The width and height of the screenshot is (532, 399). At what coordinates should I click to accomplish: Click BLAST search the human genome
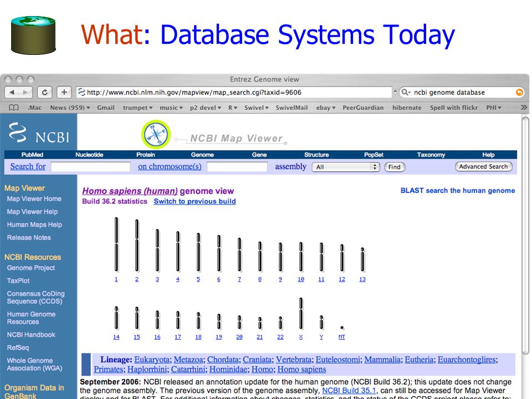(x=458, y=190)
